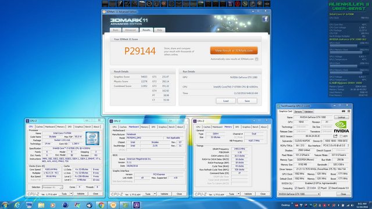
Task: Open GPU selection dropdown in GPU-Z
Action: [299, 194]
